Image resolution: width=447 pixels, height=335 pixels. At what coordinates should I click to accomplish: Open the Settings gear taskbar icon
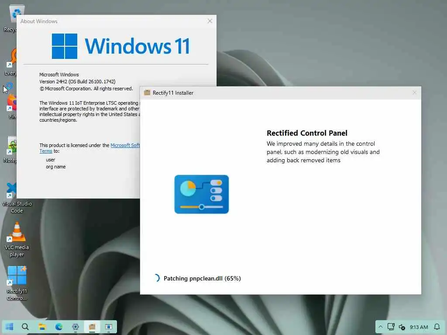(76, 327)
